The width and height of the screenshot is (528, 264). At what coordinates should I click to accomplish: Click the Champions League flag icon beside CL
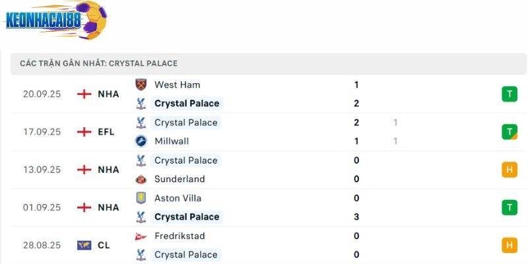click(x=84, y=246)
